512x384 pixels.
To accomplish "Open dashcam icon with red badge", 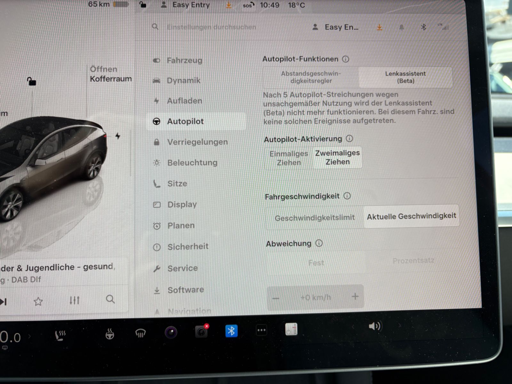I will click(x=202, y=332).
